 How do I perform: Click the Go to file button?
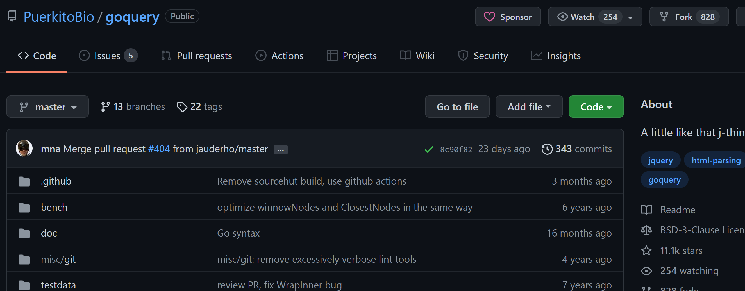pos(457,106)
